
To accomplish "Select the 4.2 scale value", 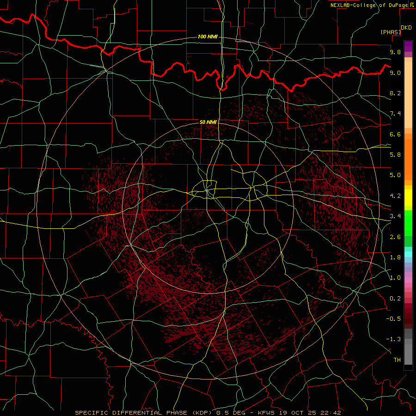I will (395, 196).
